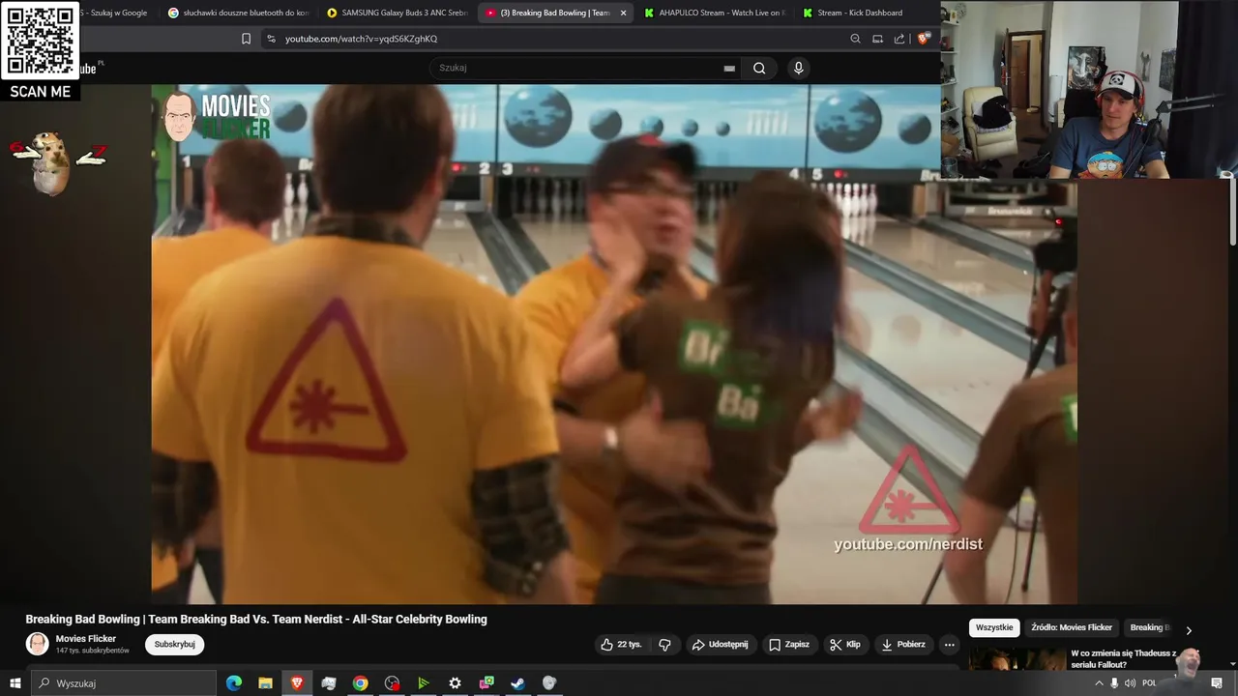Open File Explorer from taskbar
Viewport: 1238px width, 696px height.
[265, 683]
